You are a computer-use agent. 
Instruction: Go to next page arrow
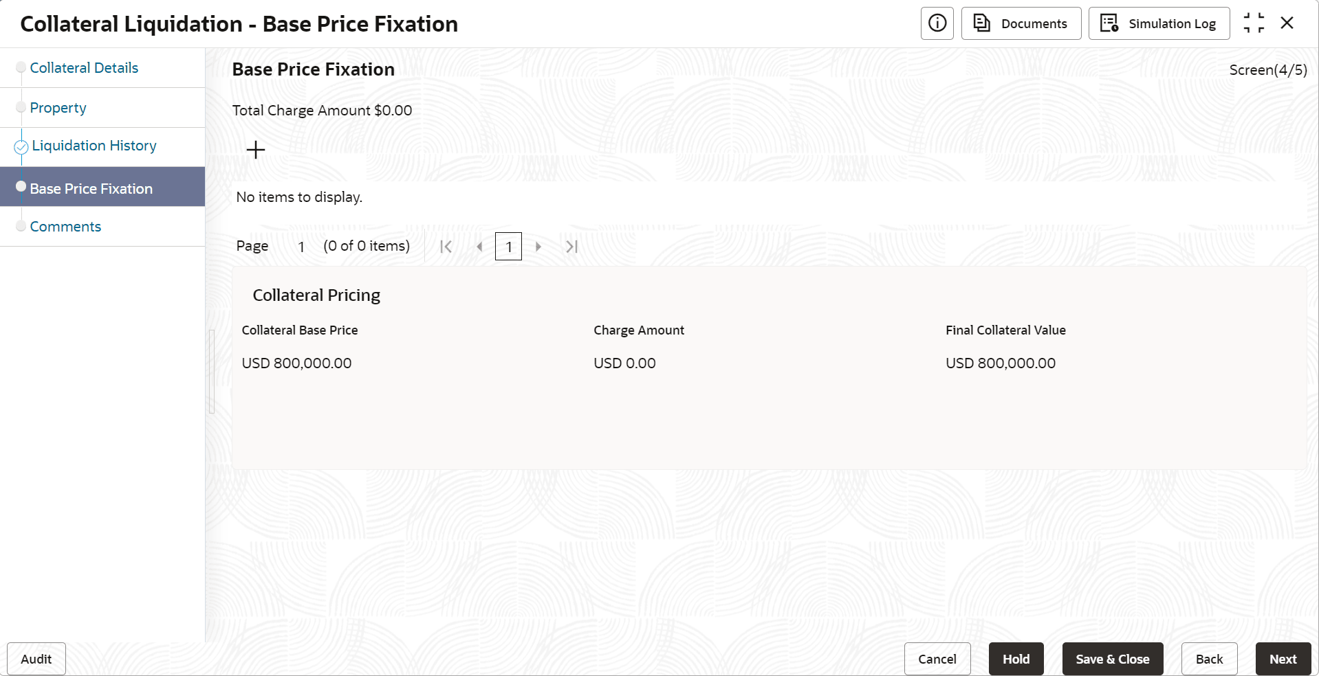[538, 247]
